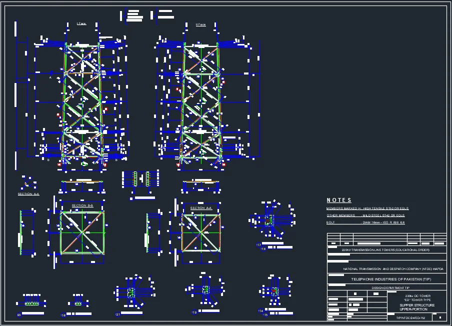Click the 220KV Transmission Line Towers project title
Image resolution: width=452 pixels, height=326 pixels.
(x=385, y=249)
